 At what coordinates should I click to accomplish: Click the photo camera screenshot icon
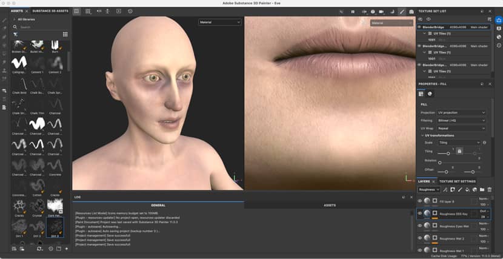pos(411,12)
